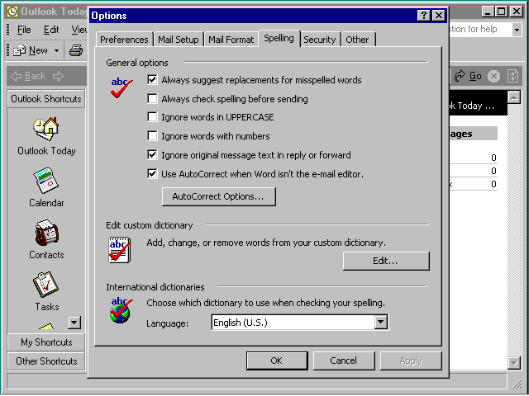Open the Calendar shortcut icon
The width and height of the screenshot is (529, 396).
point(46,181)
